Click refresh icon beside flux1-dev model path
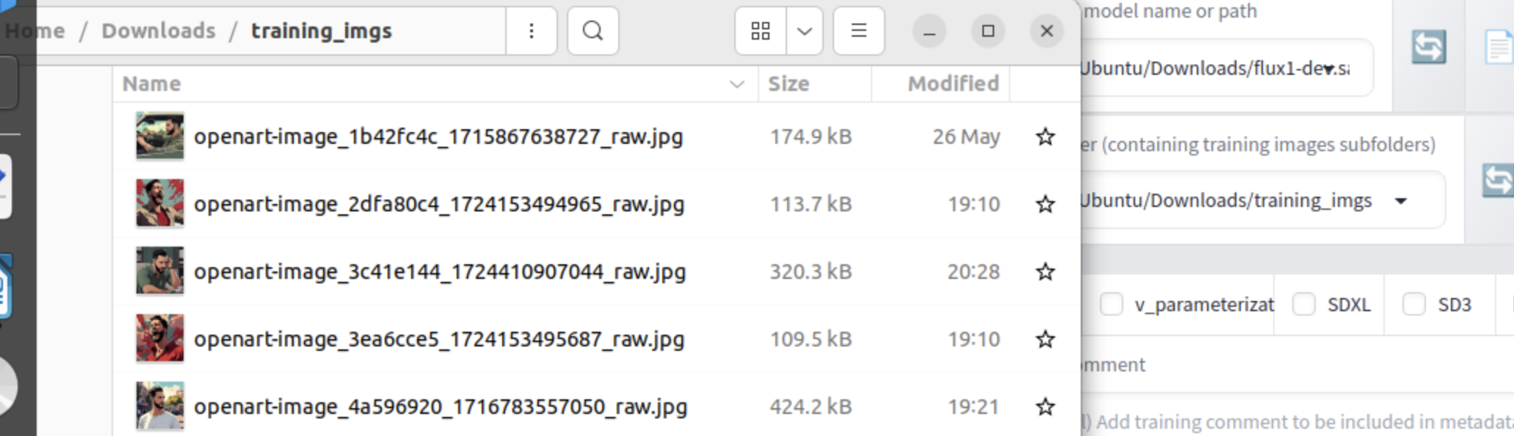 coord(1428,48)
